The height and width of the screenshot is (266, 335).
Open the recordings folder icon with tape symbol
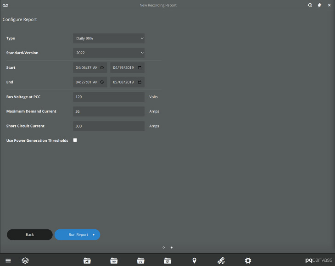click(x=114, y=260)
